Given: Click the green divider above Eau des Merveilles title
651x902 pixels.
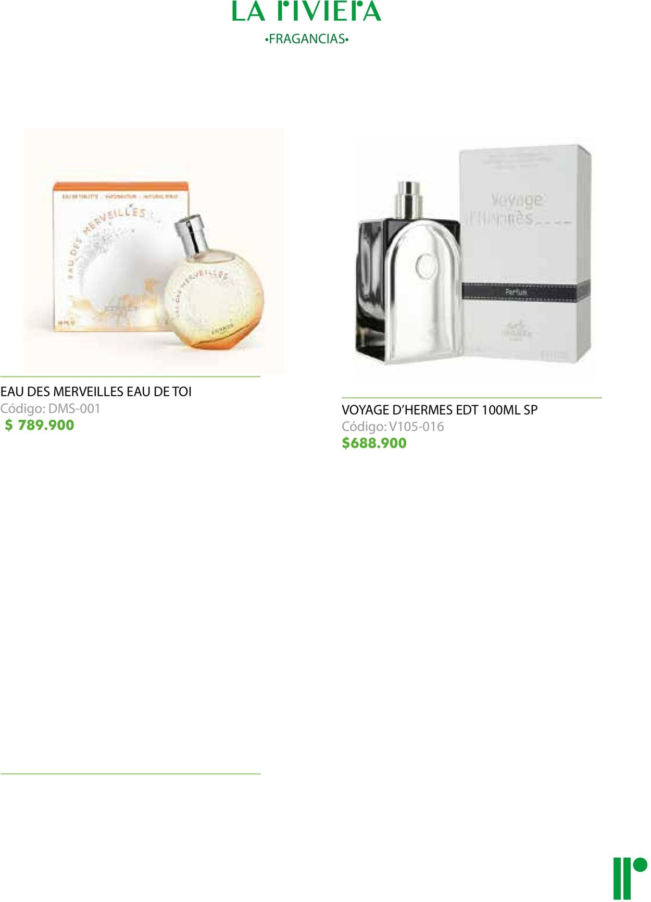Looking at the screenshot, I should point(130,377).
